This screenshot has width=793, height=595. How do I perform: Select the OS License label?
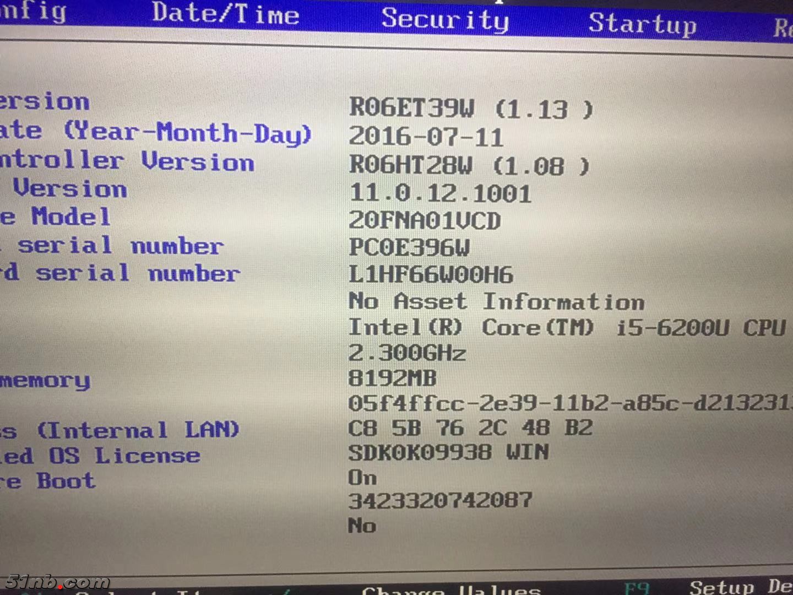pos(100,456)
